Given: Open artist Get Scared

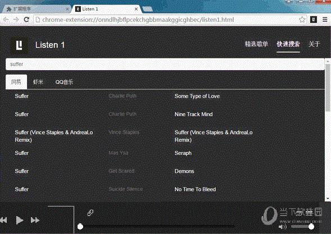Looking at the screenshot, I should pos(121,171).
